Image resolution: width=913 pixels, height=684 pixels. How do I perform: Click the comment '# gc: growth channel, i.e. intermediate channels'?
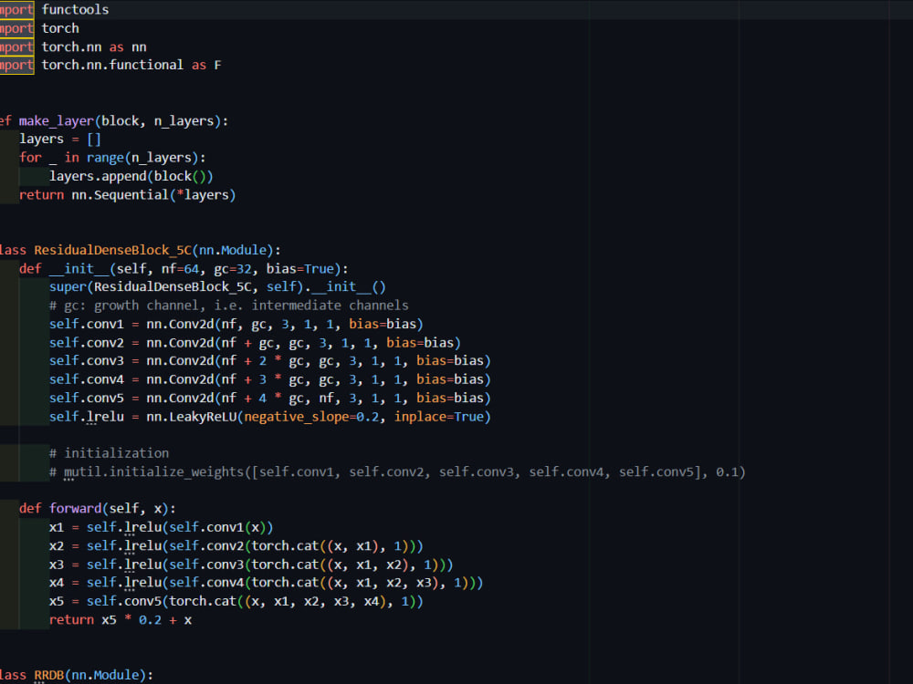click(x=229, y=306)
